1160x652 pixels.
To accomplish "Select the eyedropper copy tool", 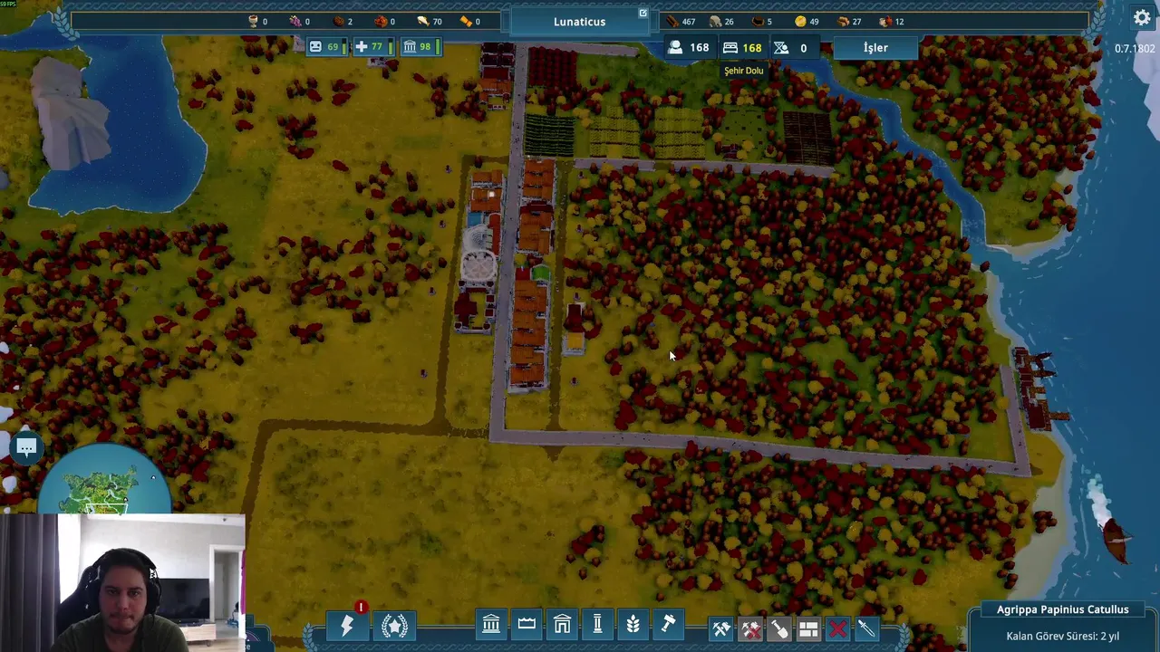I will pyautogui.click(x=866, y=628).
